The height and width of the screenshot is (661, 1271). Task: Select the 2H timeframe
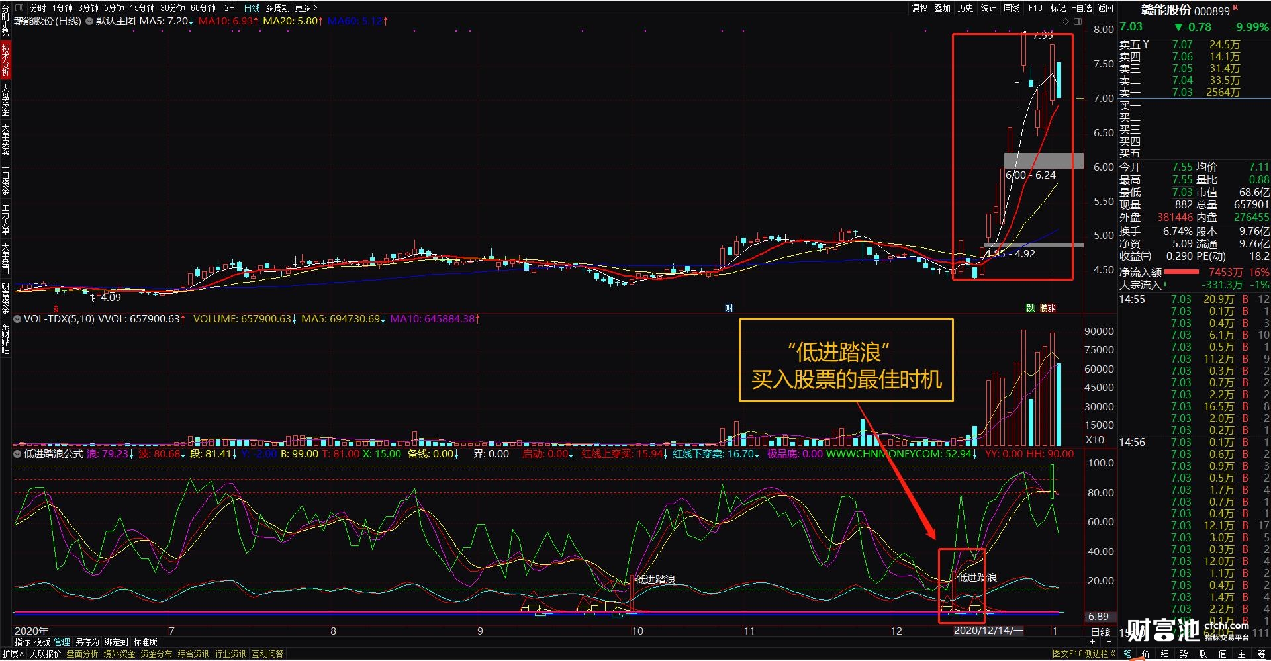click(x=230, y=8)
